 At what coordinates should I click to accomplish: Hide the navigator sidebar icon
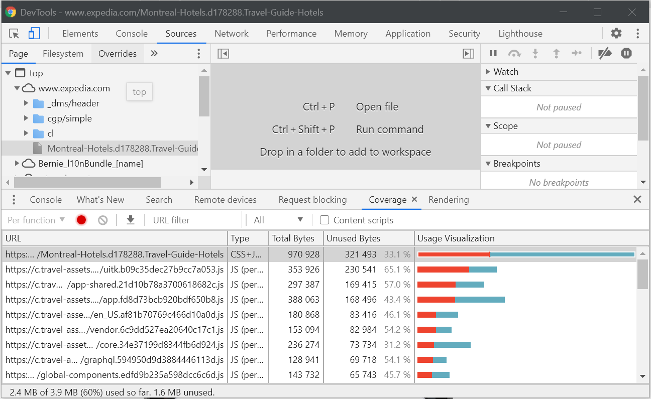tap(224, 53)
